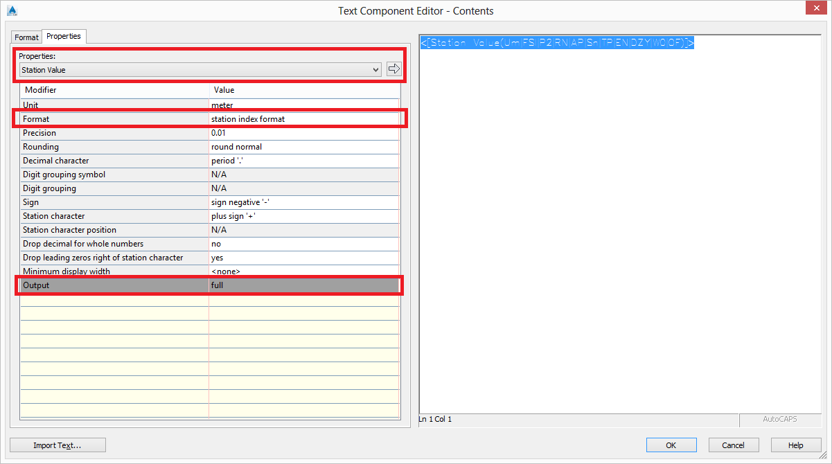Click the AutoCAPS status indicator
This screenshot has width=832, height=464.
tap(781, 420)
